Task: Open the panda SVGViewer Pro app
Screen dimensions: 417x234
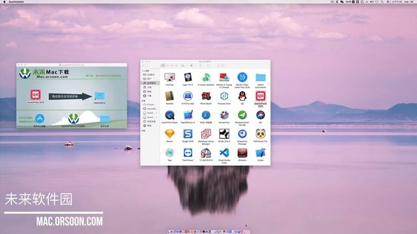Action: pyautogui.click(x=261, y=134)
